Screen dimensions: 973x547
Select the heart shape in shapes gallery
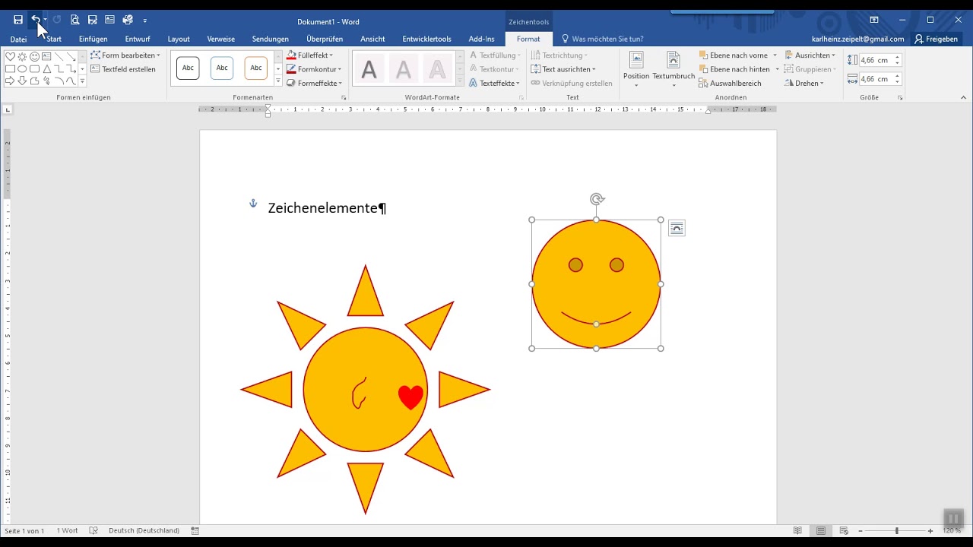10,56
